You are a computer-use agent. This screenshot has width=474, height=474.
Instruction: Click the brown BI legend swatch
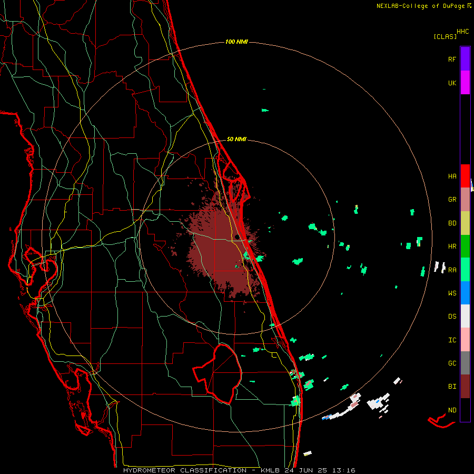point(465,387)
